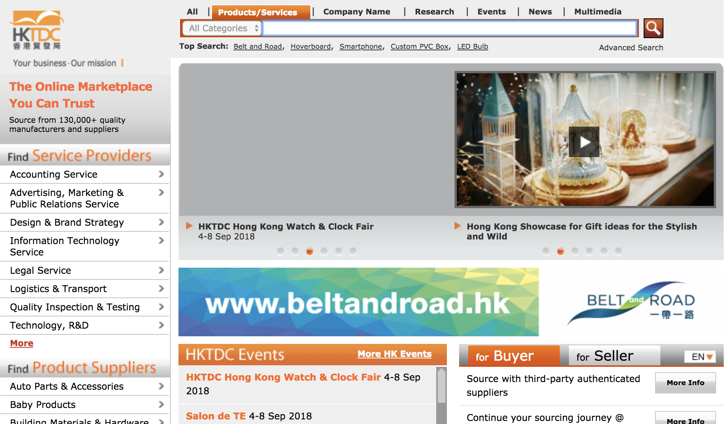Image resolution: width=726 pixels, height=424 pixels.
Task: Select first dot of left carousel
Action: click(281, 251)
